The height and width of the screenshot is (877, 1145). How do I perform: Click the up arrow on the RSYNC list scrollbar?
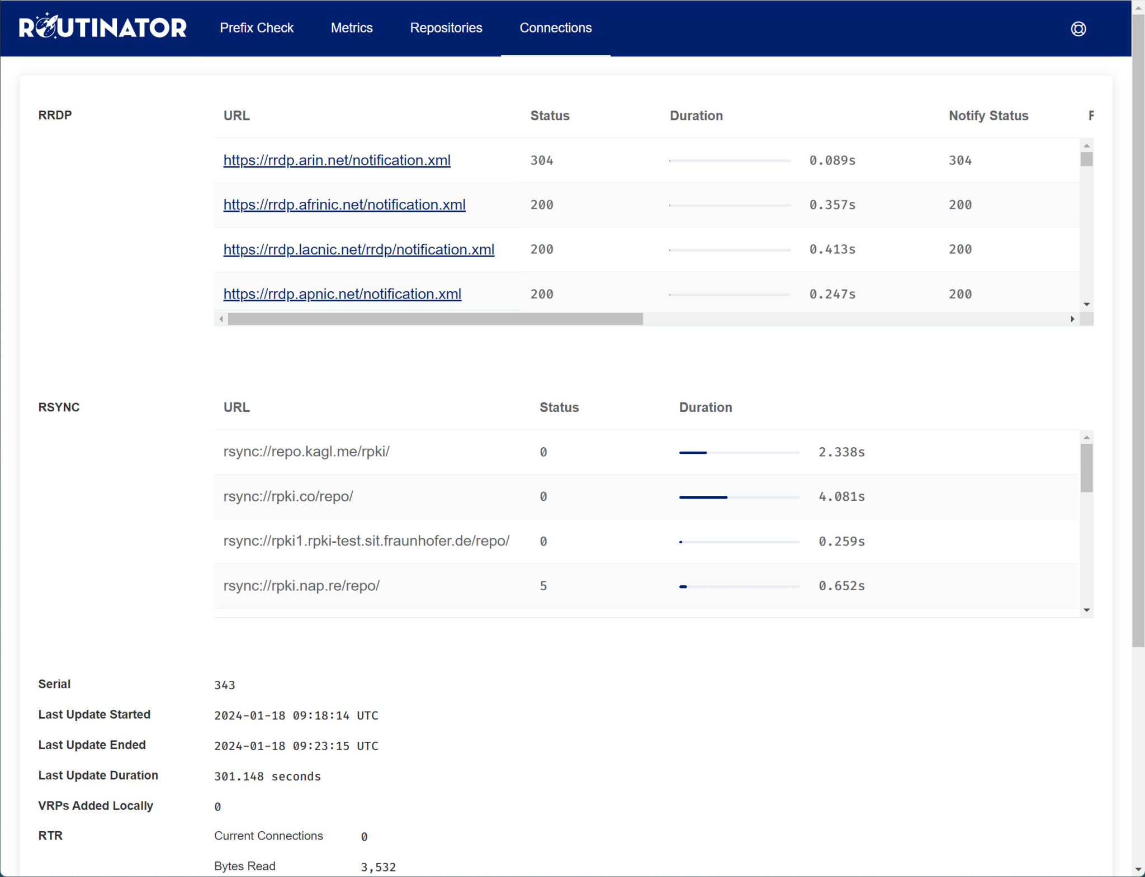[x=1086, y=437]
